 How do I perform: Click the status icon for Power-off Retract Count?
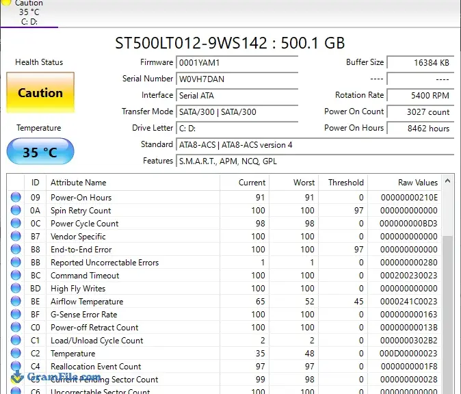click(x=16, y=327)
